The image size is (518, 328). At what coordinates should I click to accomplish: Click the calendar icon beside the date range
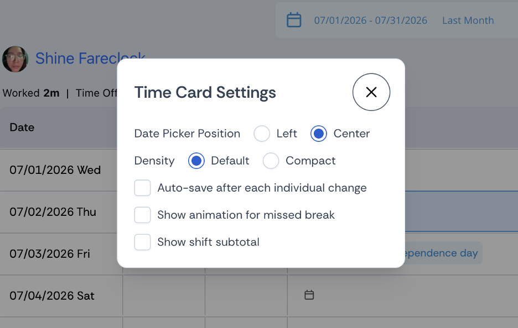pos(294,20)
